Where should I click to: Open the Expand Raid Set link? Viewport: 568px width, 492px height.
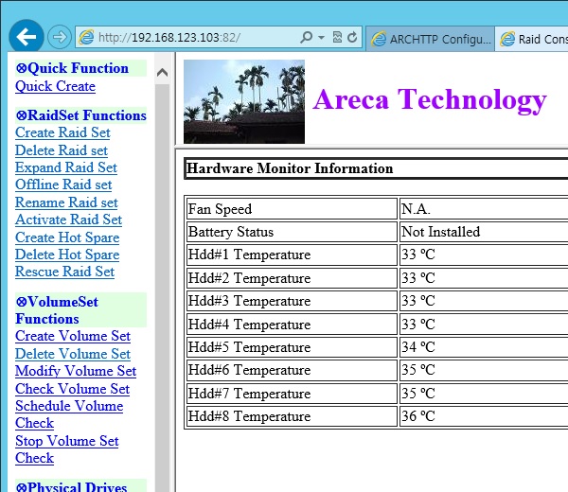66,167
